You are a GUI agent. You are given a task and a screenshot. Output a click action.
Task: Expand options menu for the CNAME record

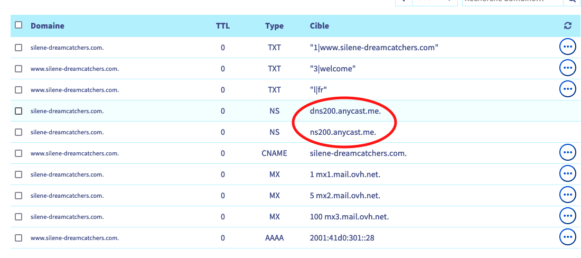click(x=567, y=153)
